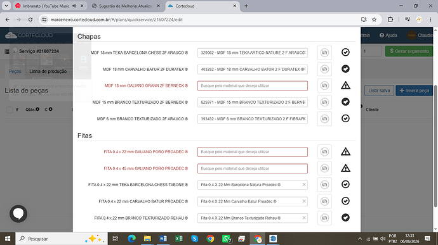Click check icon of MDF 6 mm BRANCO TEXTURIZADO
The image size is (438, 245).
point(345,118)
